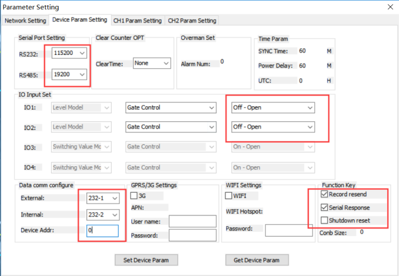This screenshot has height=276, width=399.
Task: Click the Device Addr input field
Action: tap(102, 230)
